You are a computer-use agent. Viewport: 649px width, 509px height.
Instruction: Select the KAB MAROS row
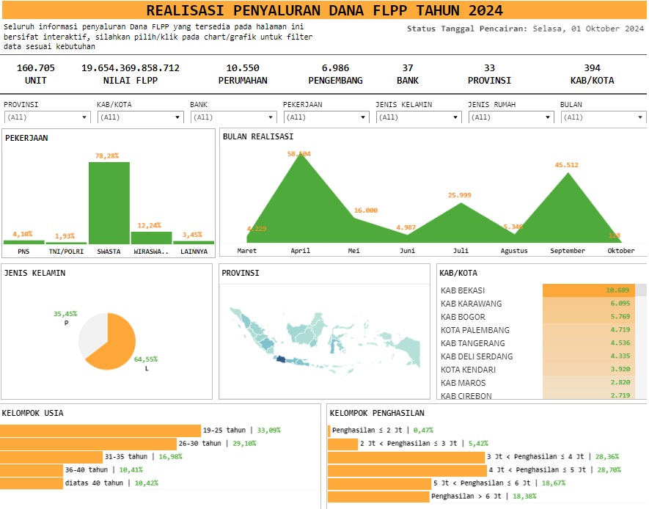click(538, 383)
